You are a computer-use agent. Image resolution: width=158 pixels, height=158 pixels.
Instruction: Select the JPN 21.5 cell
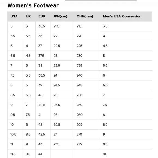click(62, 26)
